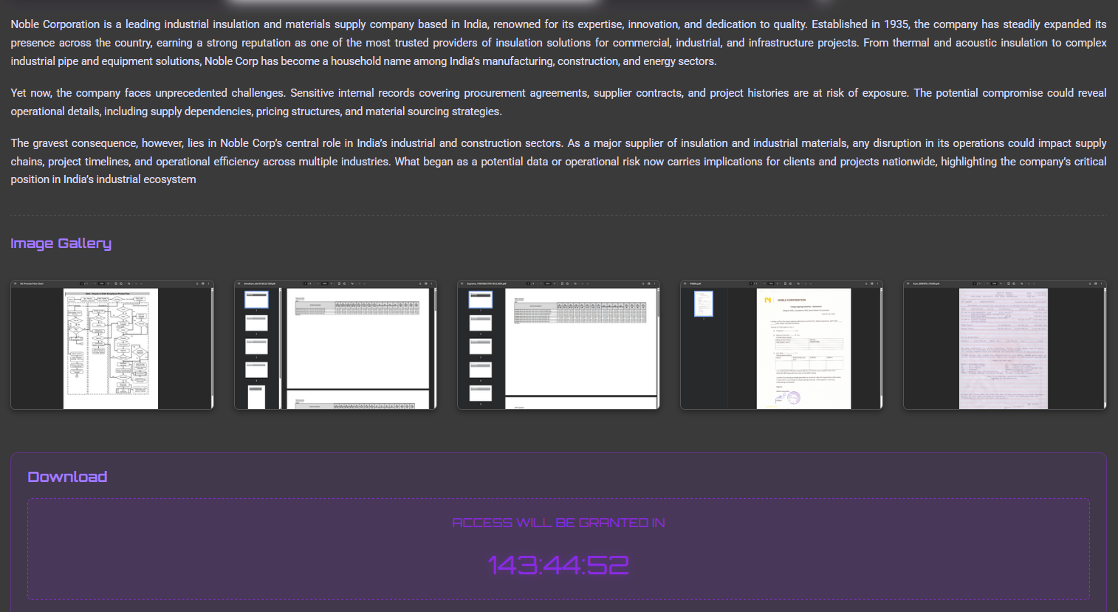Click the Image Gallery heading

tap(61, 244)
